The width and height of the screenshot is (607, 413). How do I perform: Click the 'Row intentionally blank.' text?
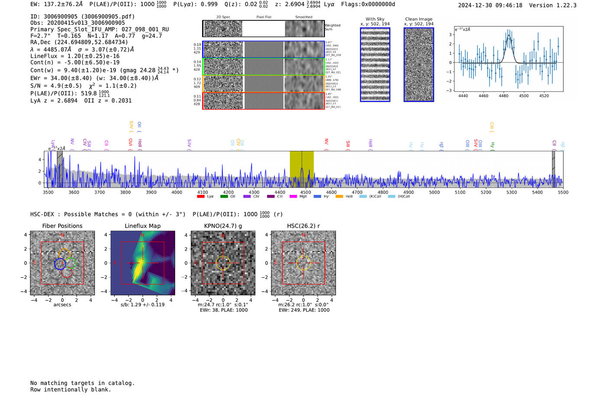click(71, 390)
